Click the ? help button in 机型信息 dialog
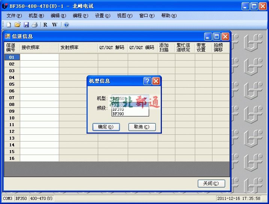This screenshot has height=204, width=269. pyautogui.click(x=147, y=81)
